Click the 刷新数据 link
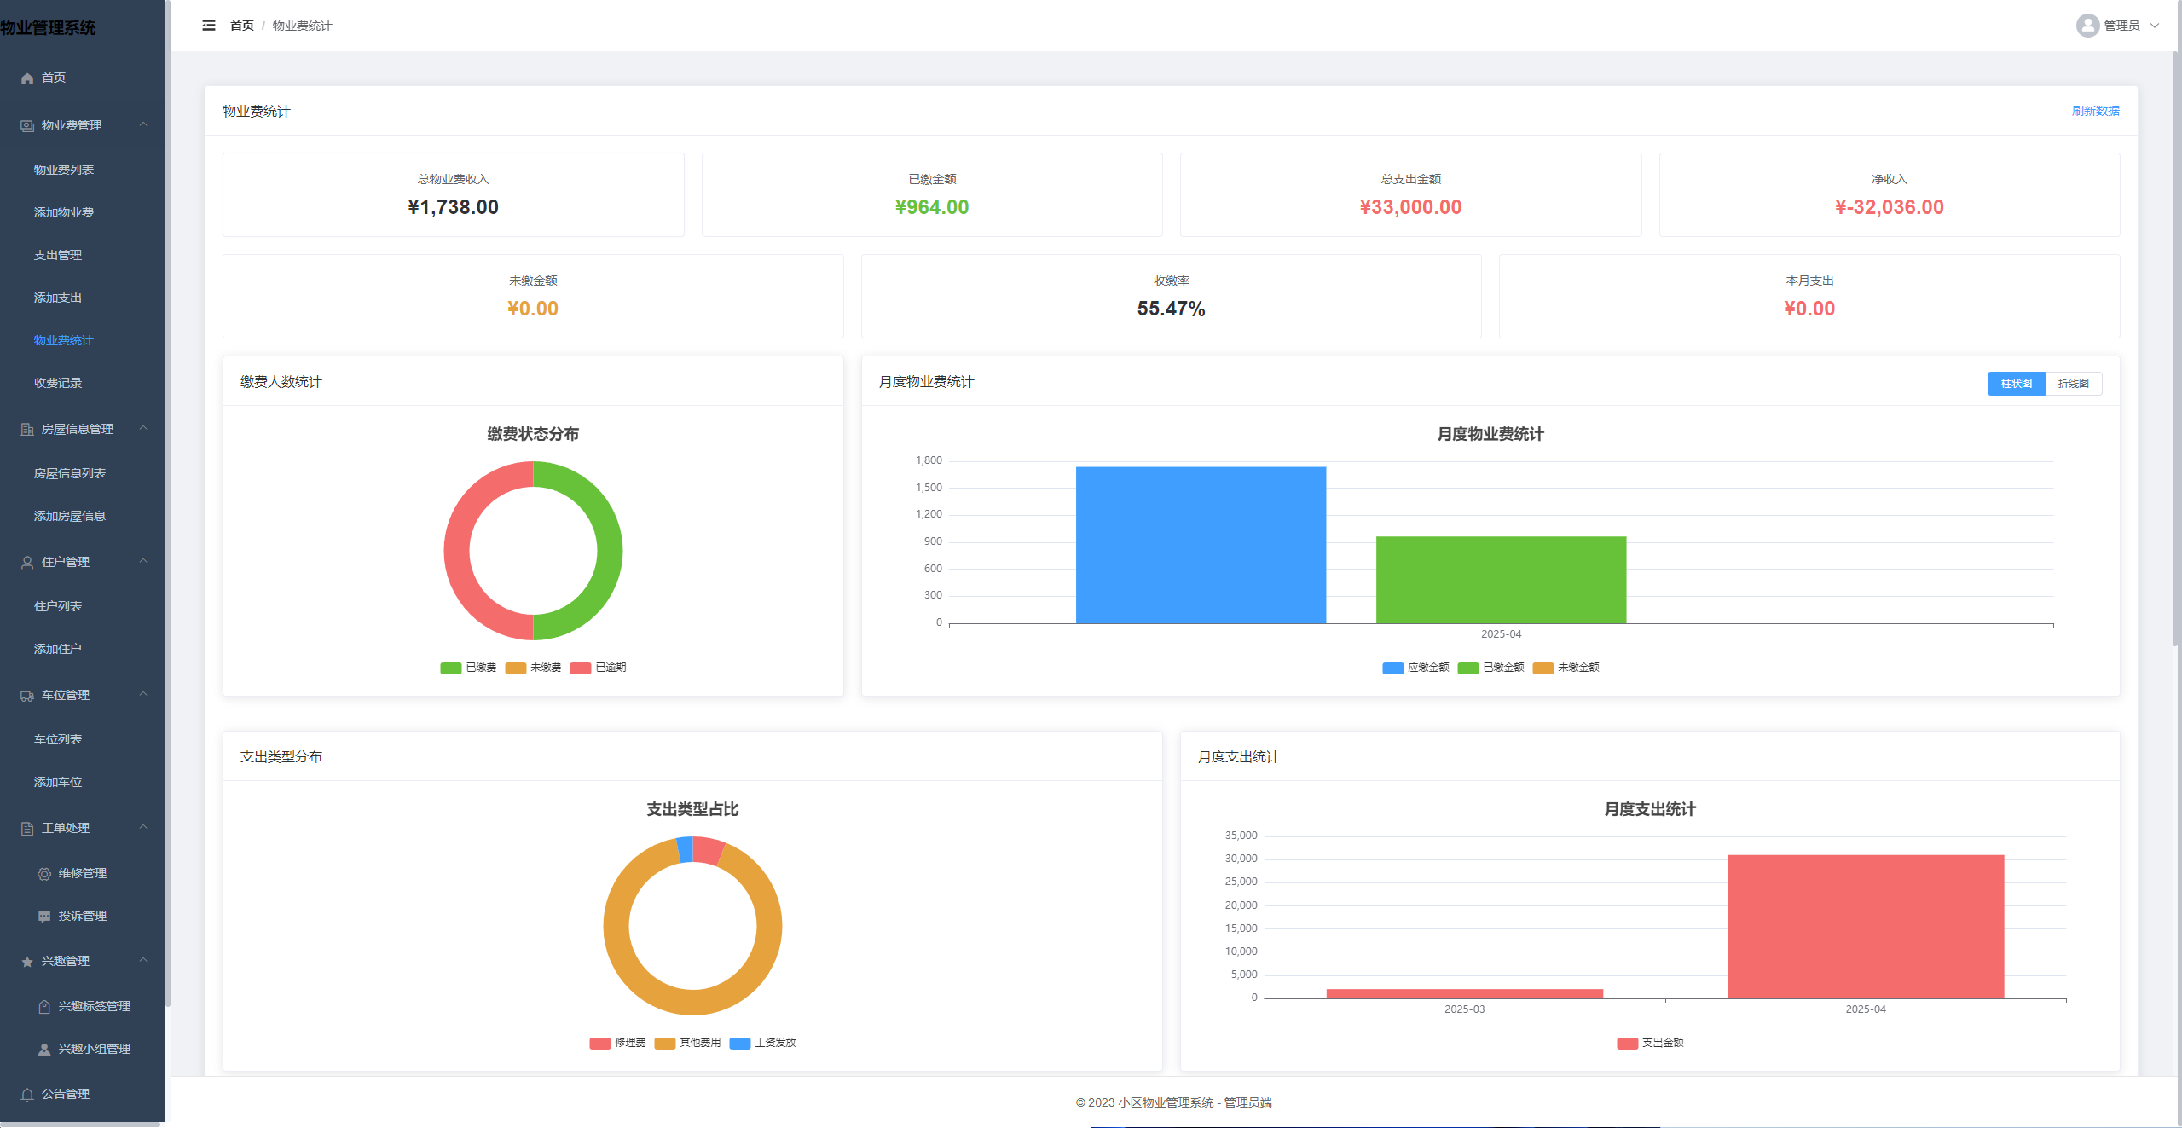Viewport: 2182px width, 1128px height. [x=2095, y=111]
